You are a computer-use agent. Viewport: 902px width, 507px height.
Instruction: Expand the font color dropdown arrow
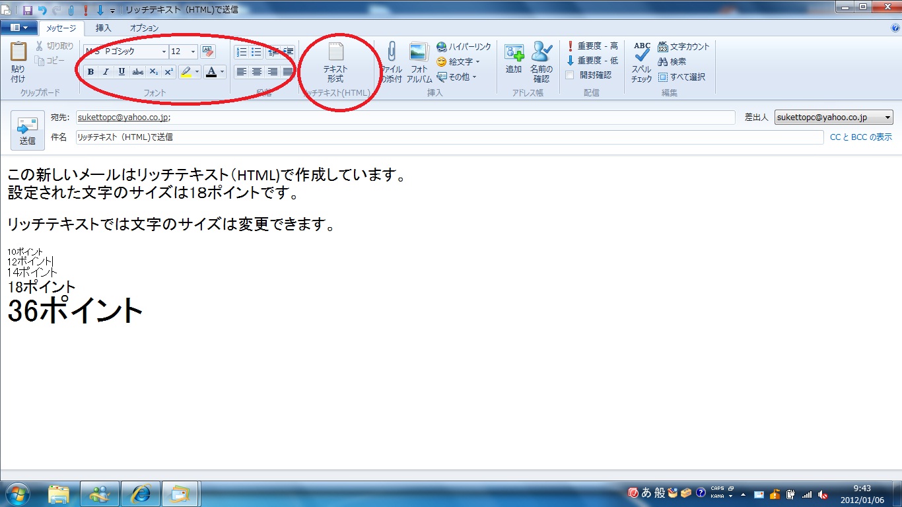click(x=223, y=71)
